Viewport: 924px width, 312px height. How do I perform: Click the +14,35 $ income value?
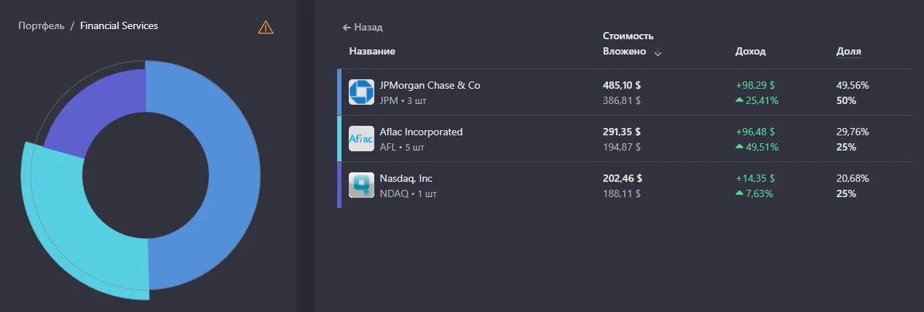(x=755, y=178)
